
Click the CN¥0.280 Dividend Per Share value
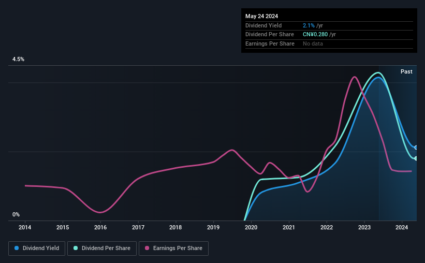point(315,35)
